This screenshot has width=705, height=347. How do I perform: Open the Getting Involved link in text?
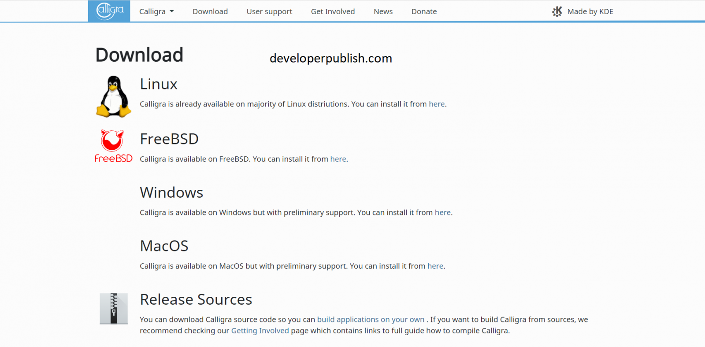pos(260,331)
